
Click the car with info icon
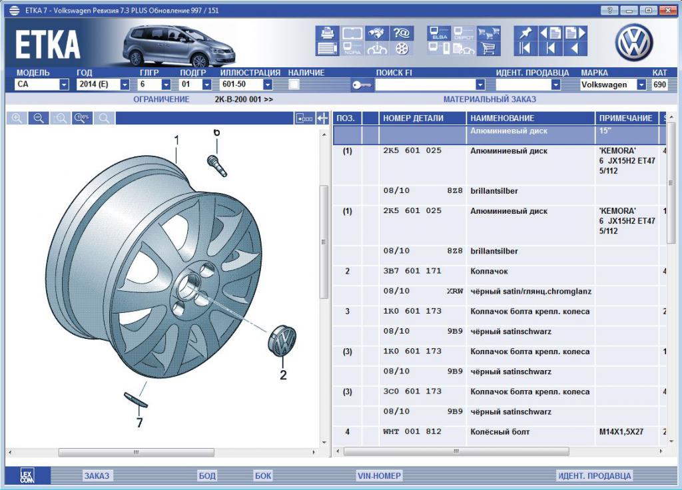(x=377, y=48)
